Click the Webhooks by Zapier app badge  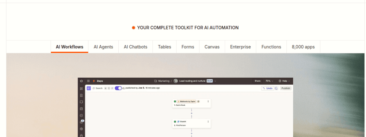[x=186, y=101]
